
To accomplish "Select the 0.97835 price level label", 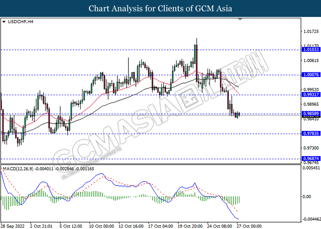I will [311, 134].
